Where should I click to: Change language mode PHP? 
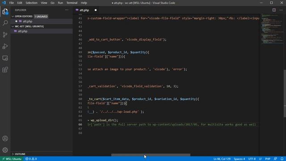(x=268, y=159)
